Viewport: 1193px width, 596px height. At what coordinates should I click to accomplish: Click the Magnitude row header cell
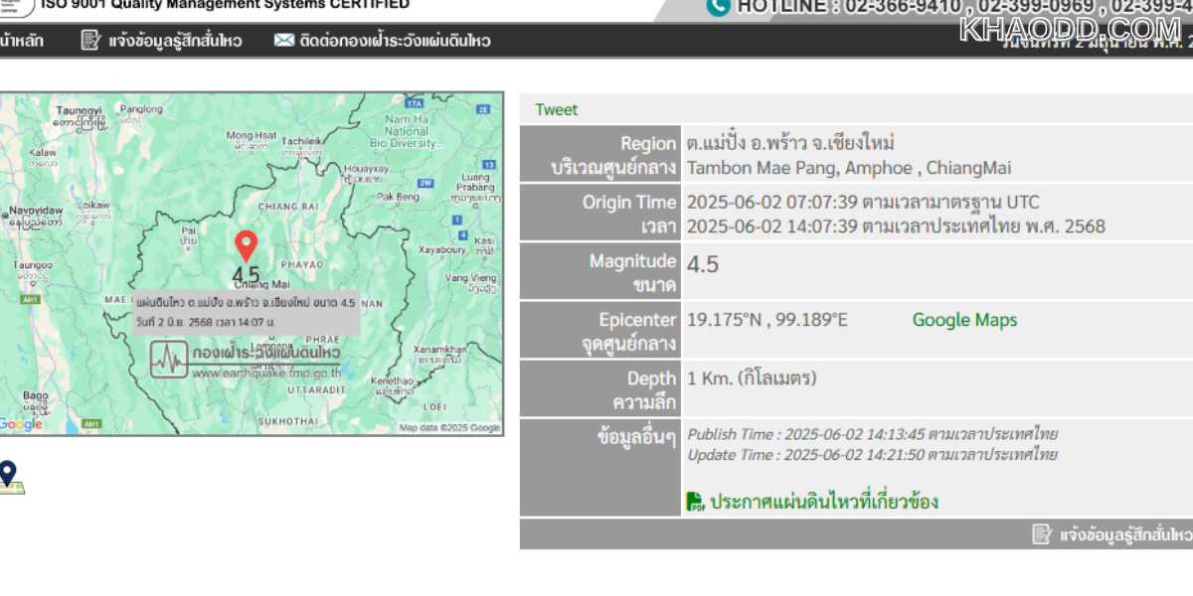pos(599,273)
